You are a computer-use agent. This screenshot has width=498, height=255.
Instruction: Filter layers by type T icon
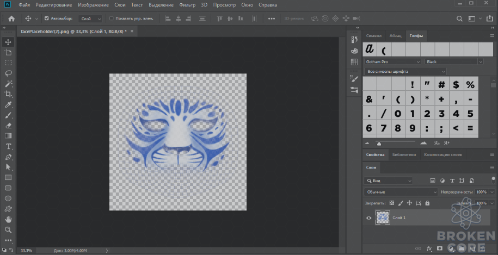tap(452, 181)
